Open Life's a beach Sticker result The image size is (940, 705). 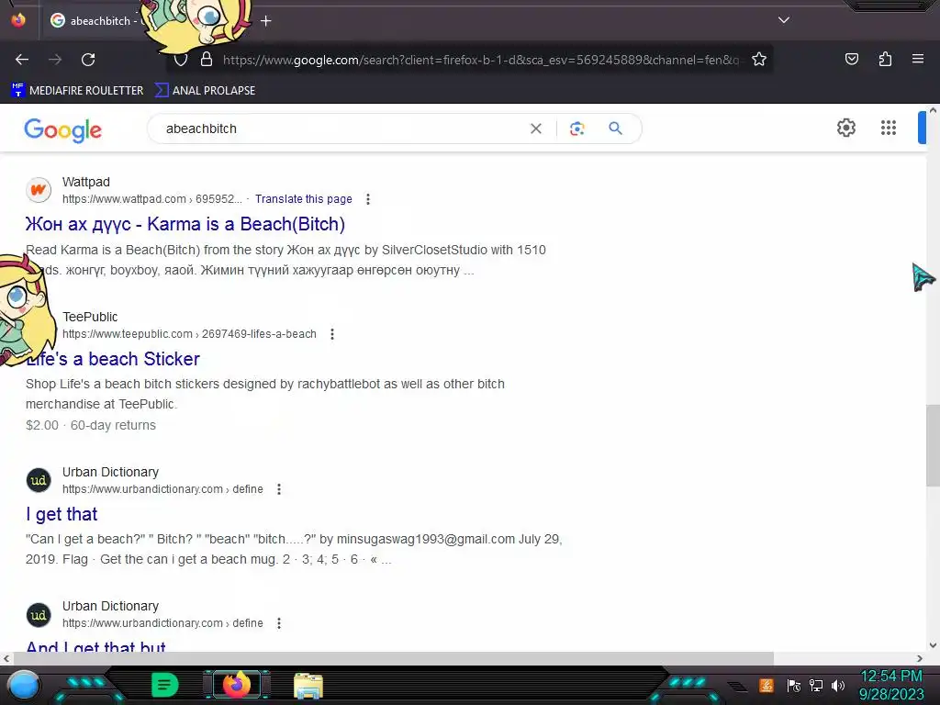(x=113, y=359)
